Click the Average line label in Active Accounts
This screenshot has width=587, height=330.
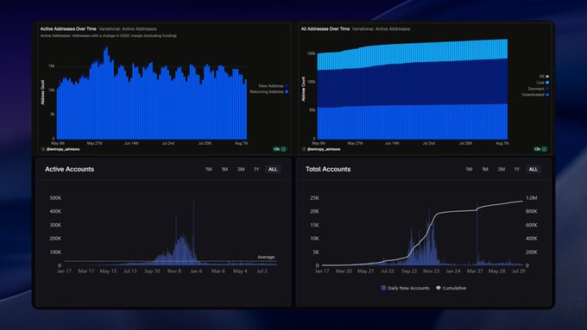point(266,257)
